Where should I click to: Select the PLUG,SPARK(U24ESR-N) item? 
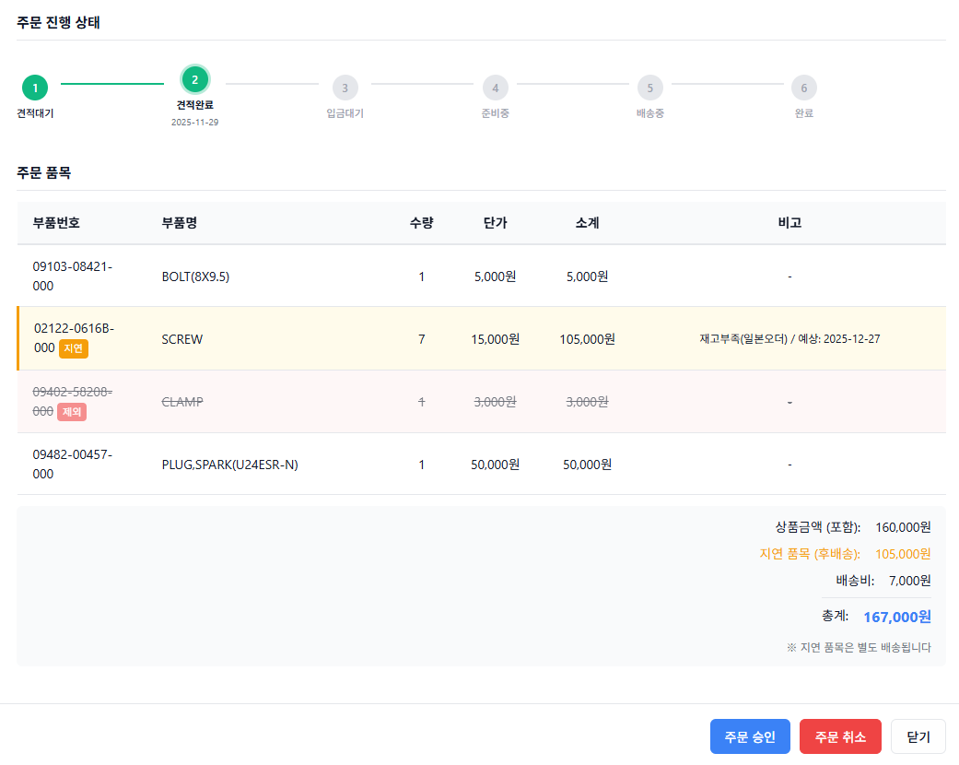[229, 465]
